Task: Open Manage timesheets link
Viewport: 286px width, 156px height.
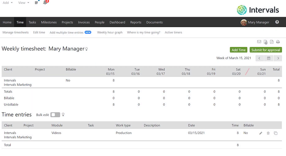Action: (x=15, y=32)
